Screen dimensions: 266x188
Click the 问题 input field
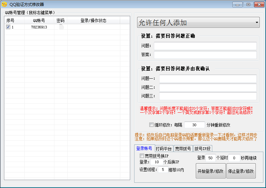(205, 46)
